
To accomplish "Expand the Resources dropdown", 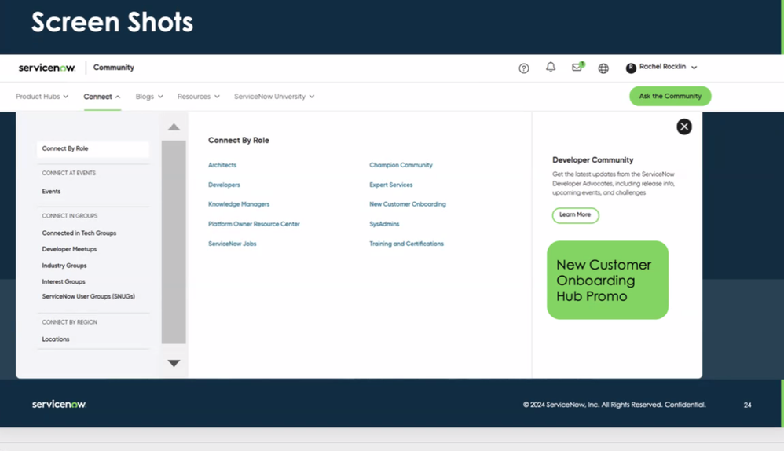I will 198,97.
